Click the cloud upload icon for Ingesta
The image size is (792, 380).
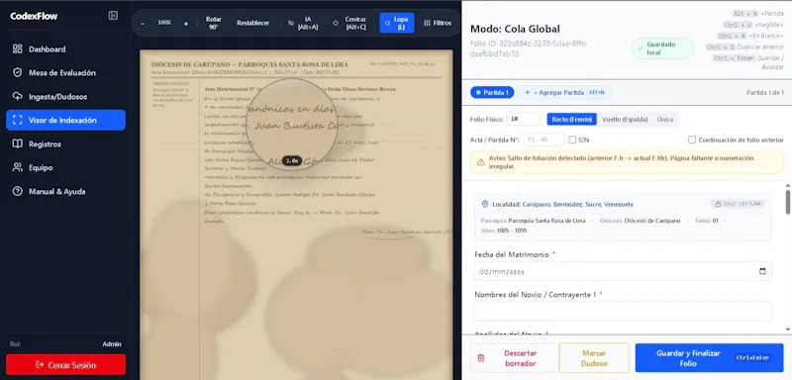(x=18, y=96)
